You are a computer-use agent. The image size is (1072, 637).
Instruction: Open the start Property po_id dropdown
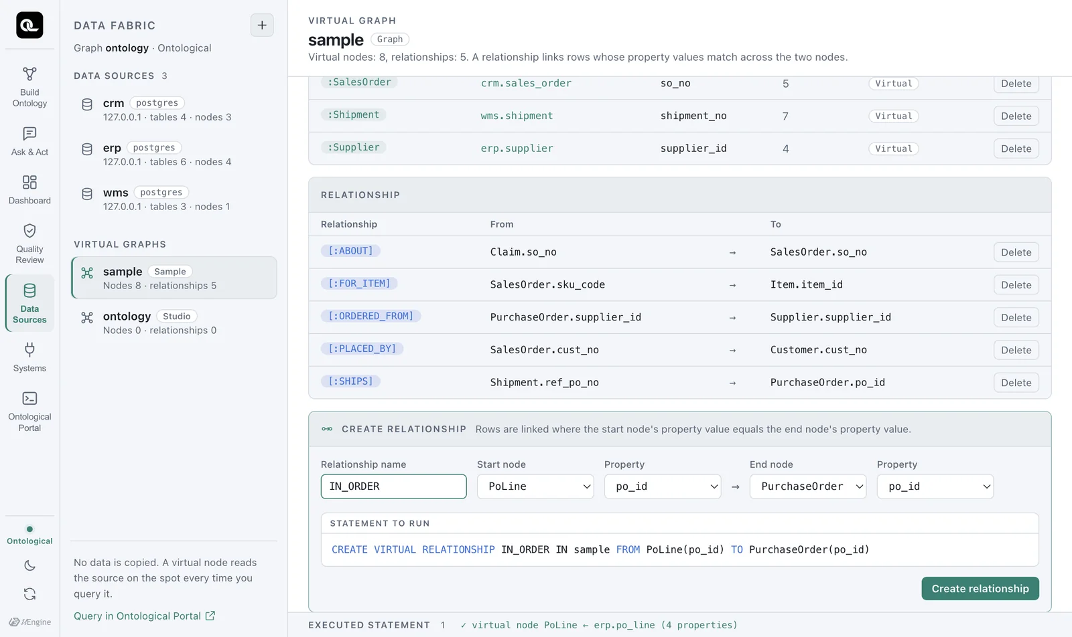pos(663,486)
